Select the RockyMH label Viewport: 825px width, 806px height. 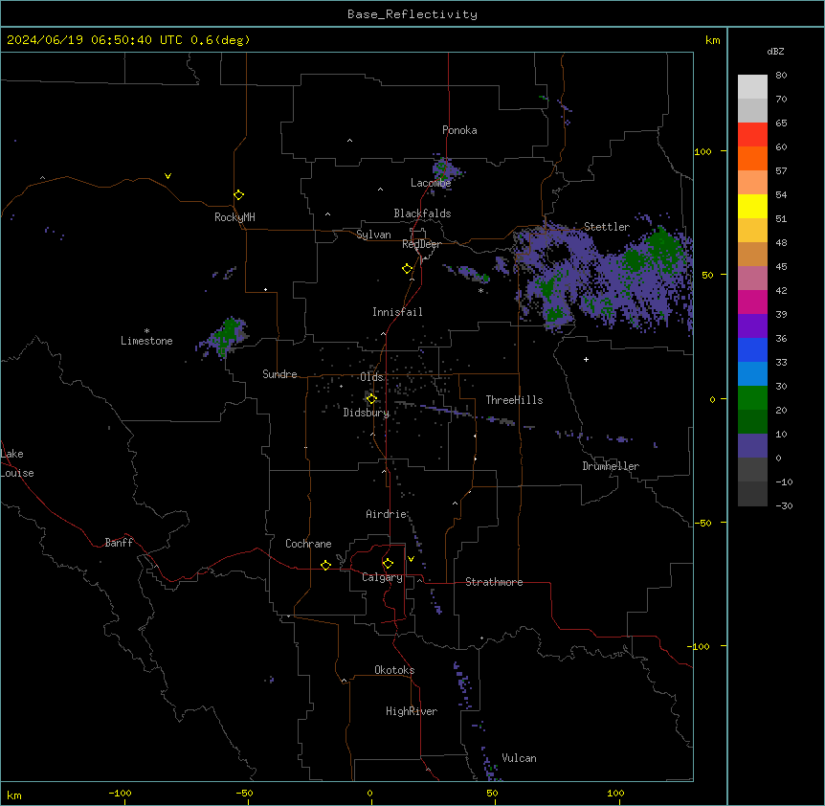(234, 217)
